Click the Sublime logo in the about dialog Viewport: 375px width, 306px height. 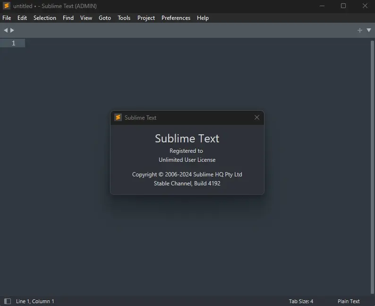tap(118, 117)
